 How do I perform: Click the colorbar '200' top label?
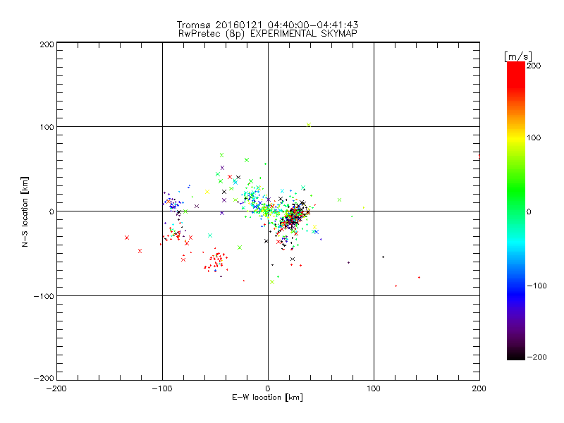[x=534, y=66]
